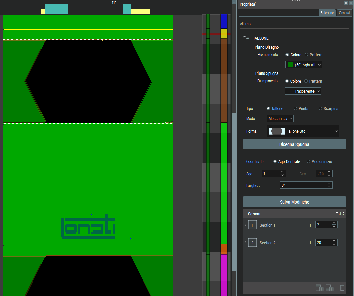Click the Larghezza input field
The image size is (354, 296).
tap(303, 185)
